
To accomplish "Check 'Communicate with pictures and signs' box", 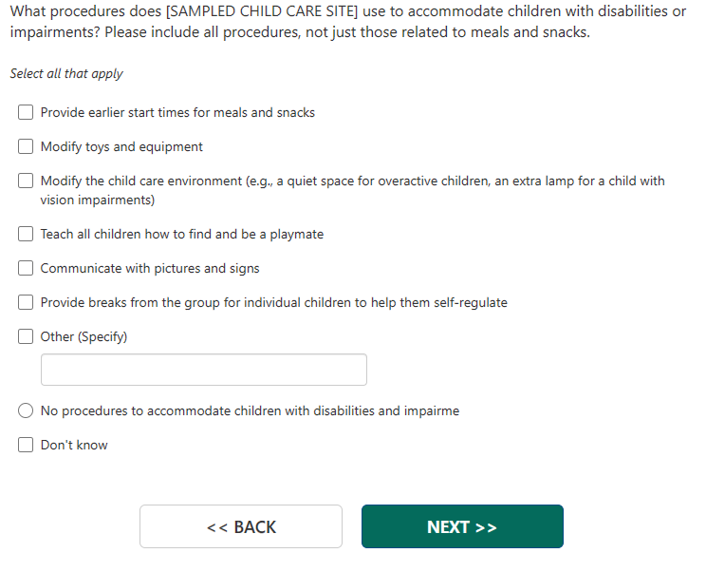I will [27, 268].
